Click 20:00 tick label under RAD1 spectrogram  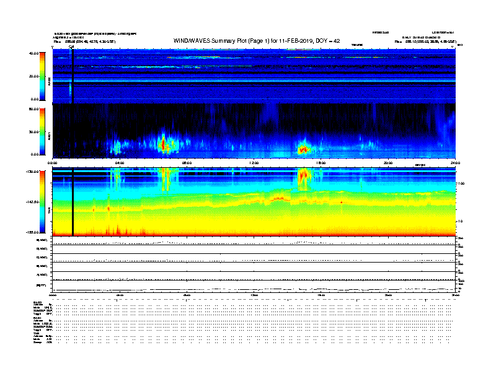[x=388, y=163]
